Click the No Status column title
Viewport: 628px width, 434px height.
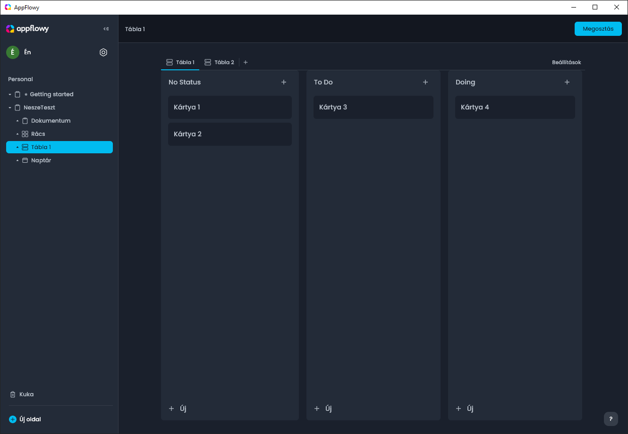[185, 82]
